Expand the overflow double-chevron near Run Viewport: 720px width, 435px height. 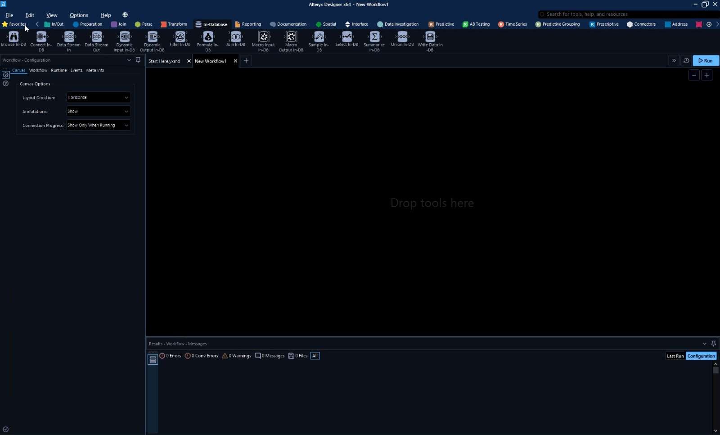pos(674,61)
